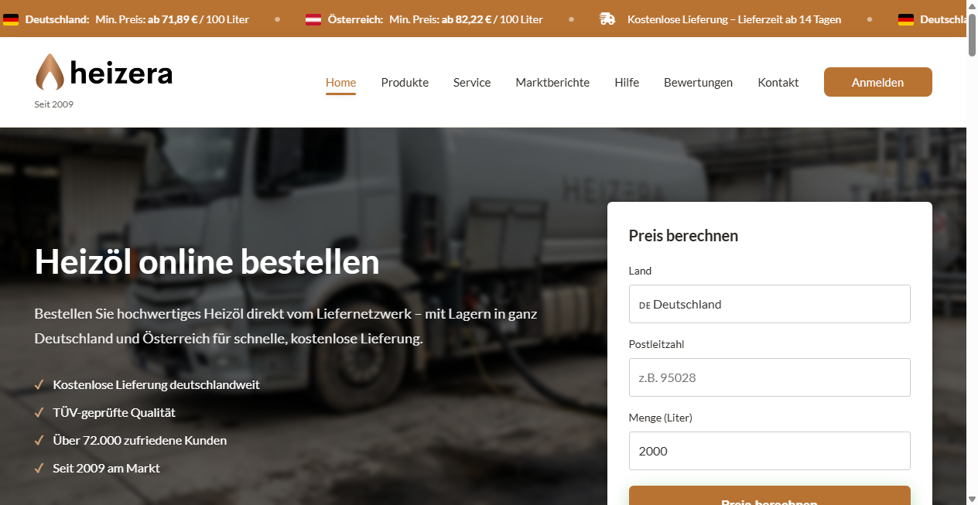Click the Austrian flag next to the price
The image size is (978, 505).
click(x=313, y=19)
